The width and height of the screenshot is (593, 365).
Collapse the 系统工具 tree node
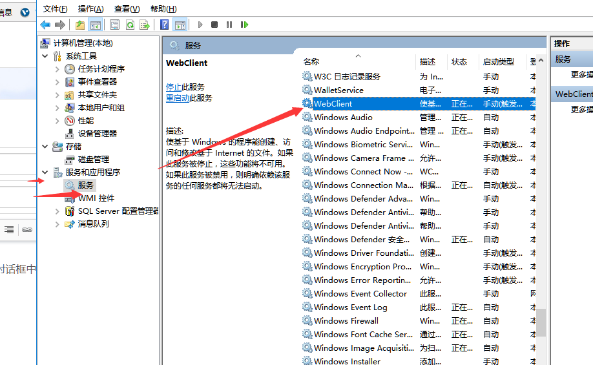(x=45, y=56)
